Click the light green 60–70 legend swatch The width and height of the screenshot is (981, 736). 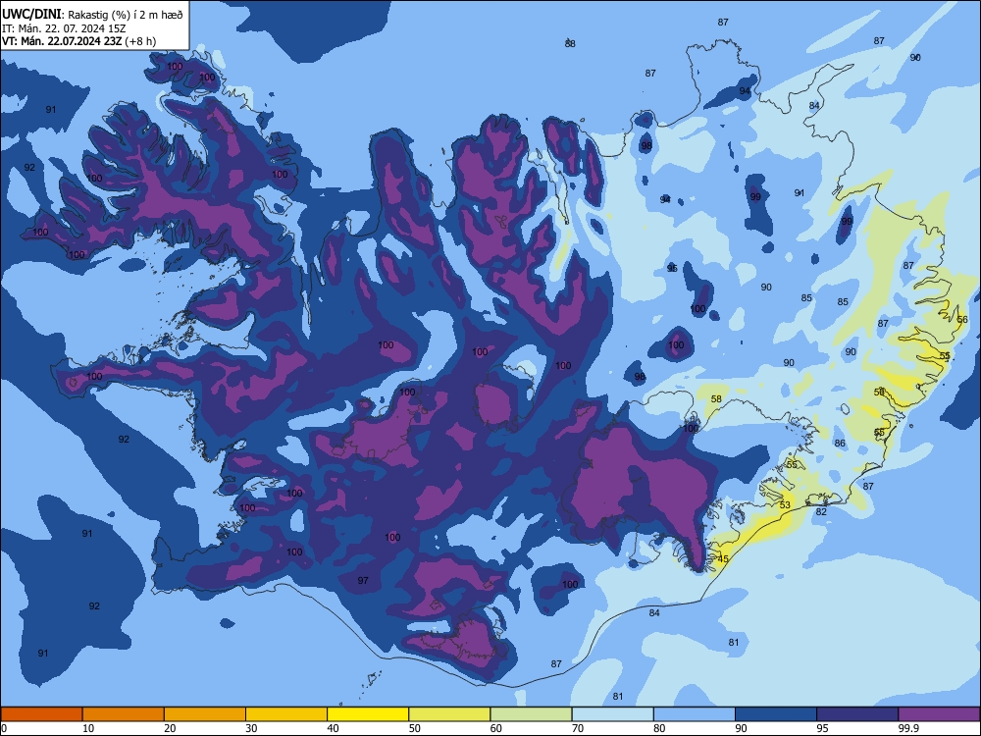point(531,714)
